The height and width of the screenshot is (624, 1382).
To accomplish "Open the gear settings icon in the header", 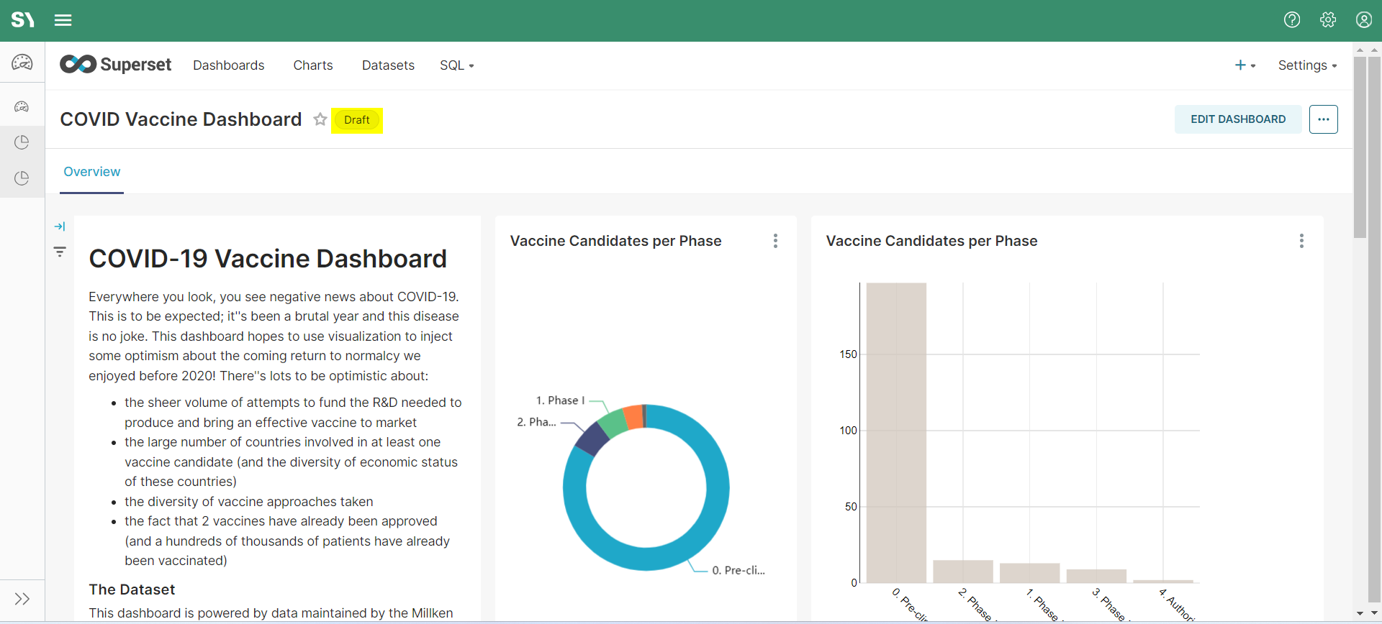I will (x=1328, y=20).
